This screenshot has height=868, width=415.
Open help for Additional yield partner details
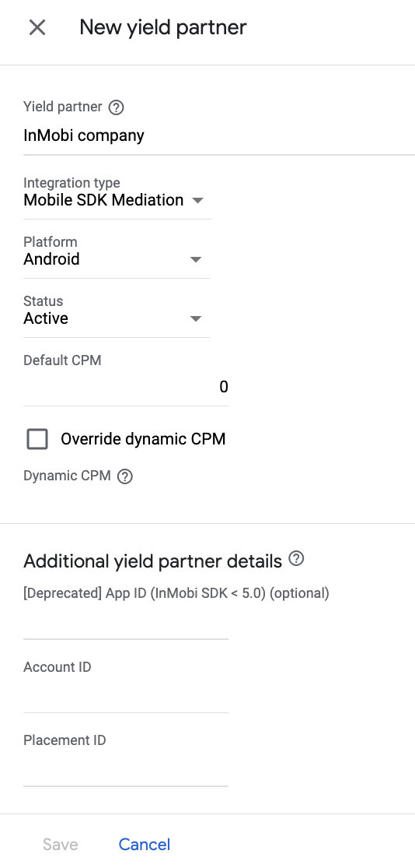tap(297, 559)
